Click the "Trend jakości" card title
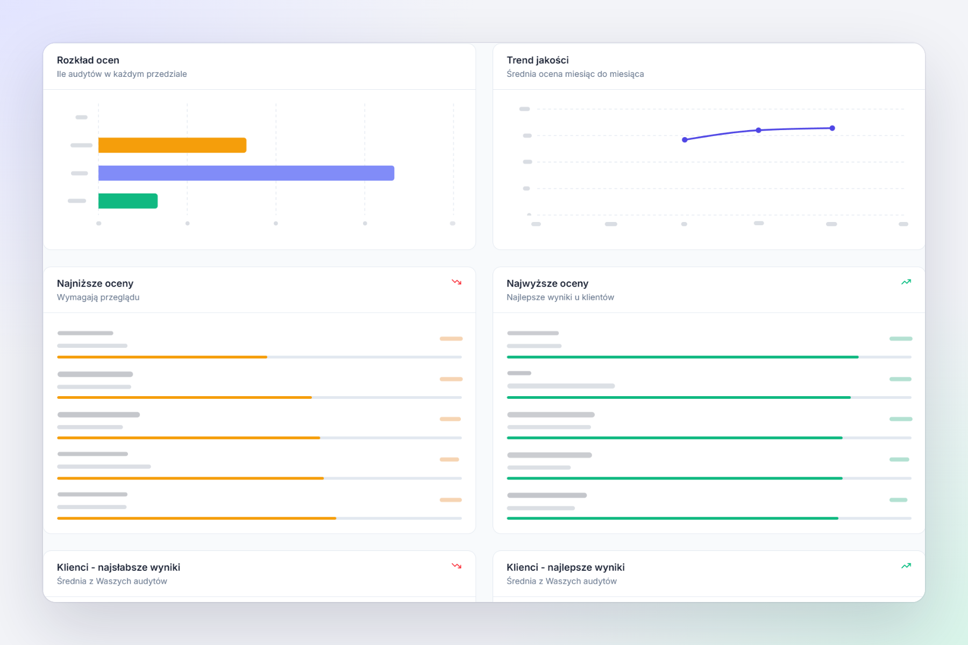968x645 pixels. (x=538, y=60)
